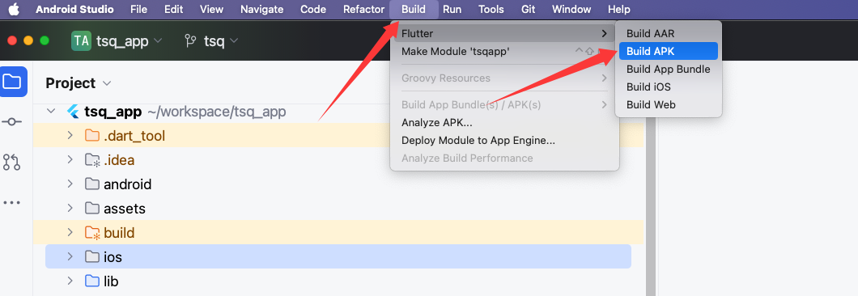Open the Android Studio app menu
The image size is (858, 296).
pyautogui.click(x=75, y=10)
